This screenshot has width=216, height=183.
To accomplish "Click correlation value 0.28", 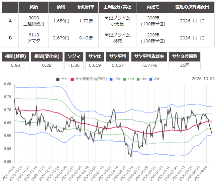I will coord(47,65).
